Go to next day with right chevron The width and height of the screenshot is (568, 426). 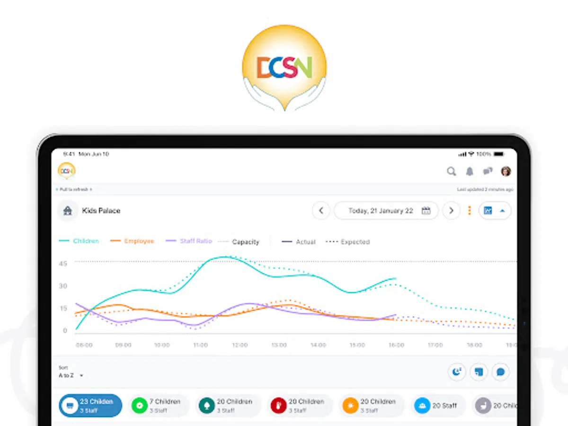(x=451, y=211)
